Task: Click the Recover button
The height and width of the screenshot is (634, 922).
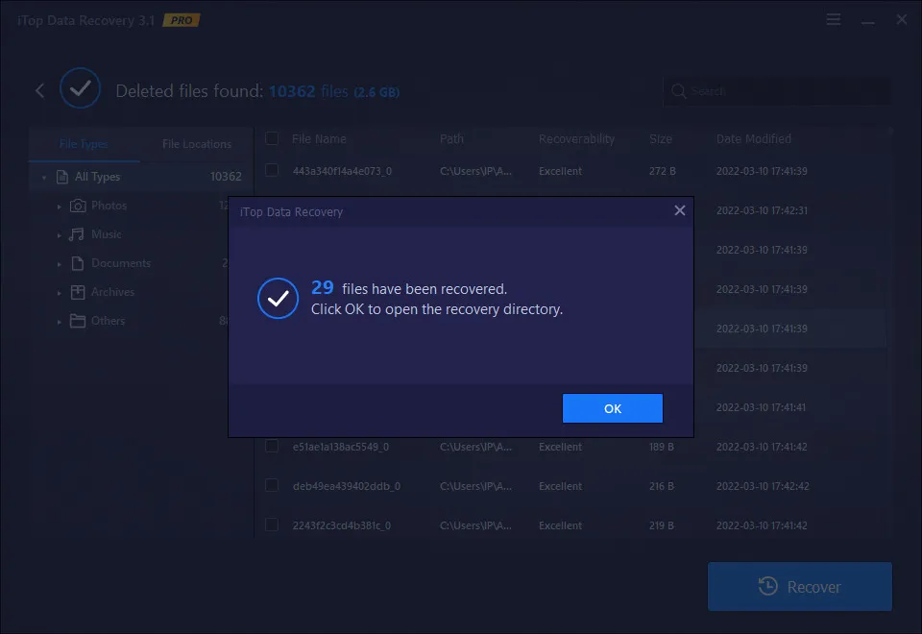Action: (x=799, y=586)
